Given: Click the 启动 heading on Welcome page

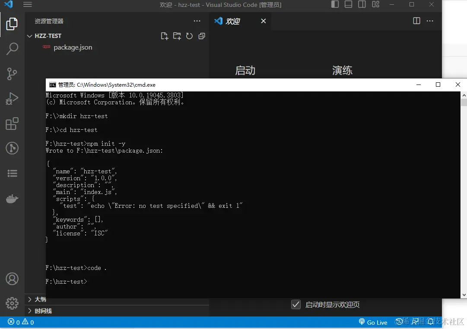Looking at the screenshot, I should (x=245, y=70).
